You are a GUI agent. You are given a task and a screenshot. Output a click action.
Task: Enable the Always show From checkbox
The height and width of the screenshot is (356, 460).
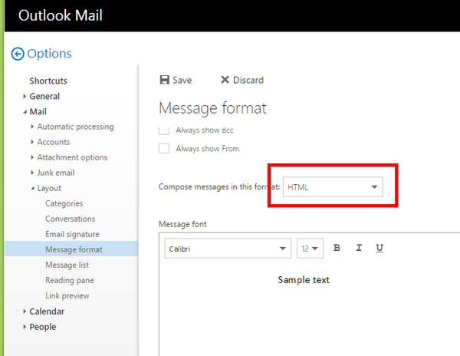[164, 148]
